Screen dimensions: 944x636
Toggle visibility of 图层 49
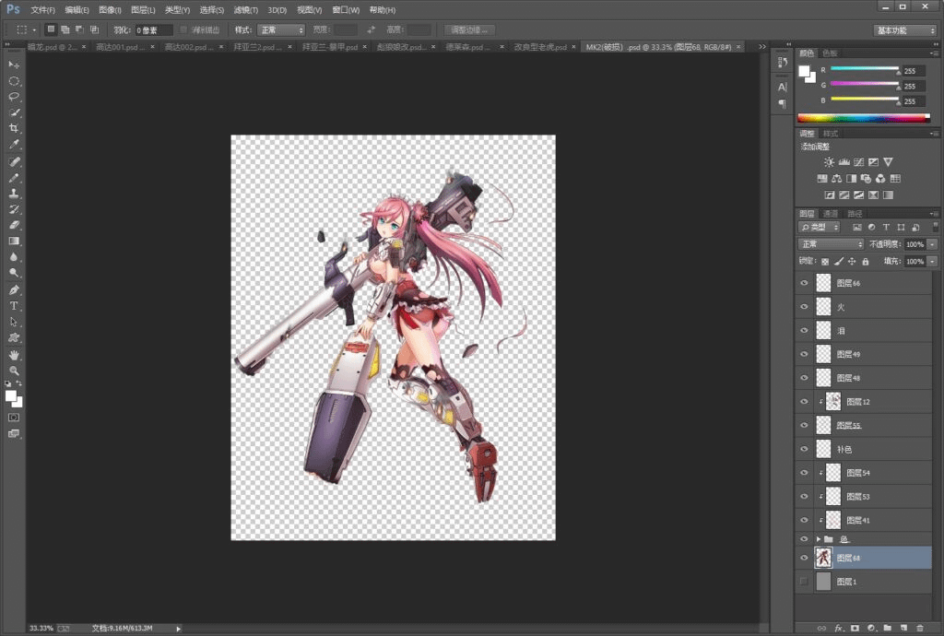click(804, 354)
